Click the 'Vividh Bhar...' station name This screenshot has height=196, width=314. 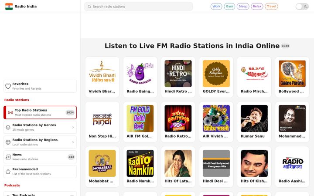tap(102, 91)
